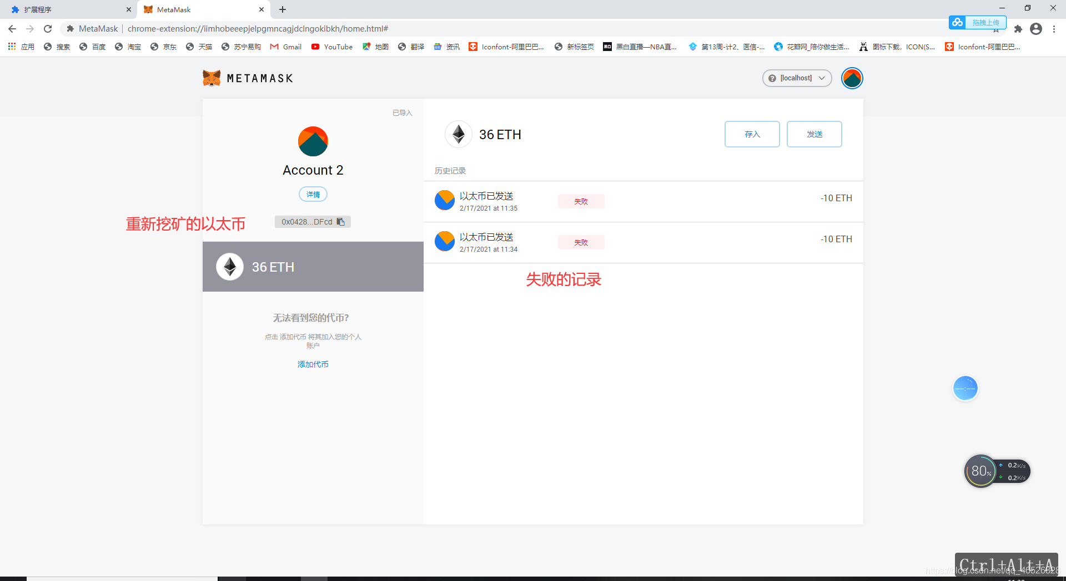
Task: Open the YouTube bookmark
Action: pos(332,47)
